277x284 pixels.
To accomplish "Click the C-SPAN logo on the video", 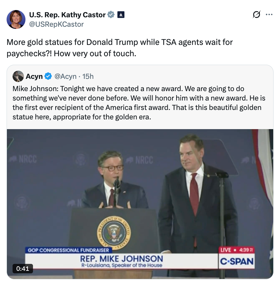I will pos(237,261).
